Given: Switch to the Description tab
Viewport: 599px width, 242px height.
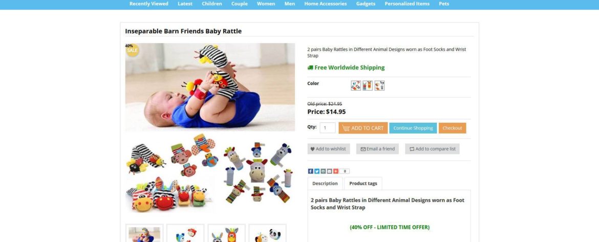Looking at the screenshot, I should pyautogui.click(x=325, y=184).
